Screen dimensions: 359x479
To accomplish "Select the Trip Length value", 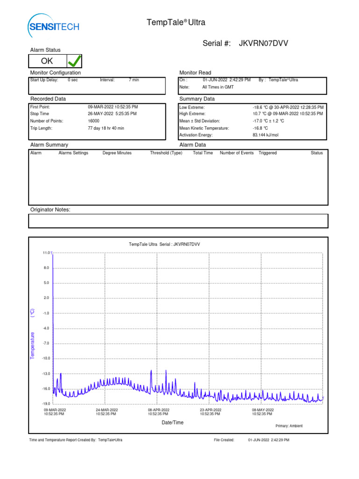I will [x=105, y=128].
